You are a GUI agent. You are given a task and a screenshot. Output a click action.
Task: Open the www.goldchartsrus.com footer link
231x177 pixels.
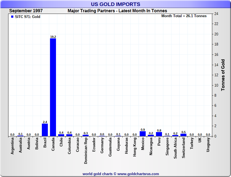pos(138,174)
